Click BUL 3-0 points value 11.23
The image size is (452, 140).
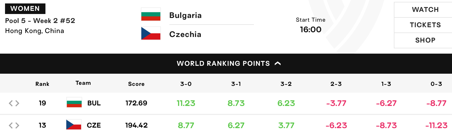click(186, 103)
